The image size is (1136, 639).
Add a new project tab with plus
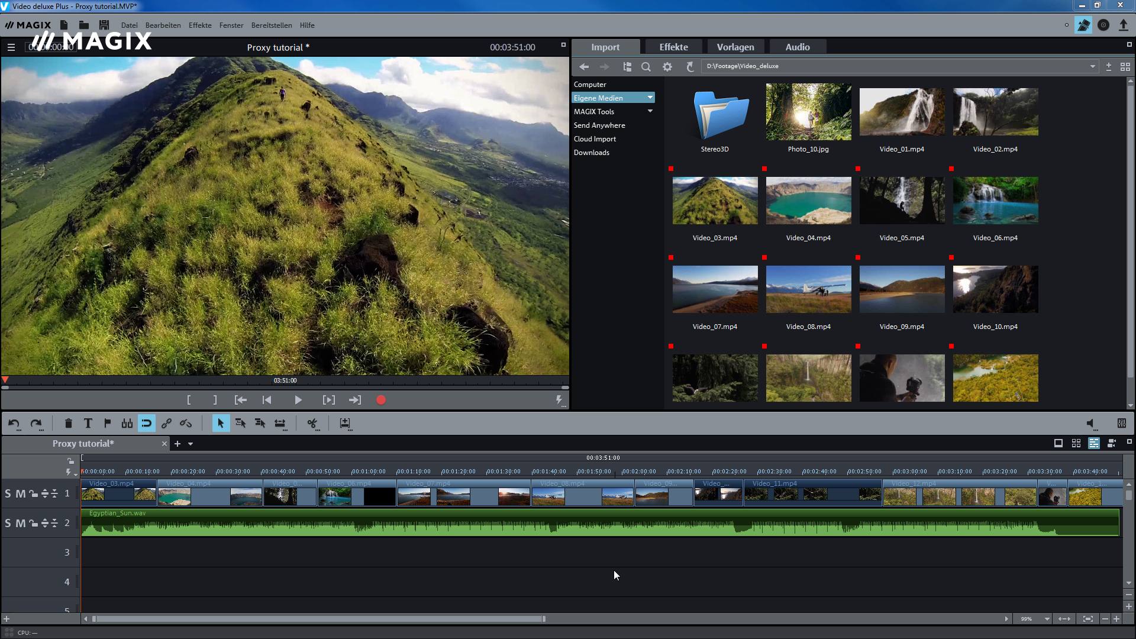click(177, 444)
